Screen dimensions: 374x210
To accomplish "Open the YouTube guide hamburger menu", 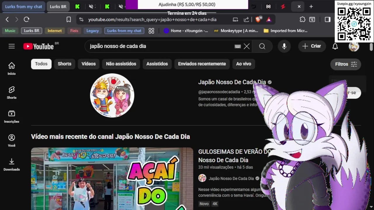I will [12, 46].
